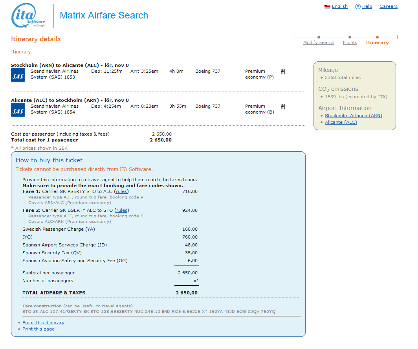The height and width of the screenshot is (349, 418).
Task: Click SAS logo for flight 1853
Action: pos(18,75)
